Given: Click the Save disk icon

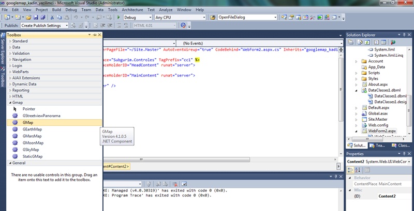Looking at the screenshot, I should pyautogui.click(x=36, y=18).
